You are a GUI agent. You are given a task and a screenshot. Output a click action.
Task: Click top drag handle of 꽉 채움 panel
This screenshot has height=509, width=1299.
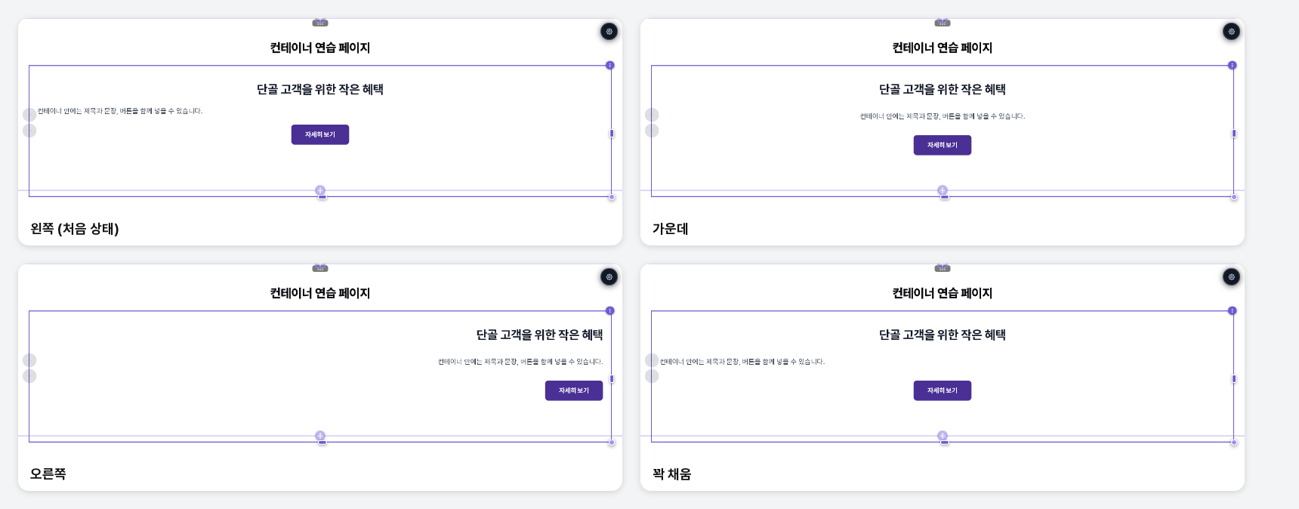click(943, 268)
